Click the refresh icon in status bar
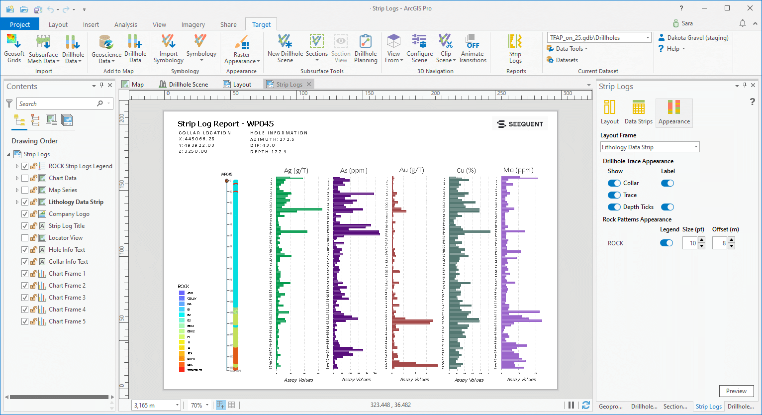762x415 pixels. tap(586, 405)
